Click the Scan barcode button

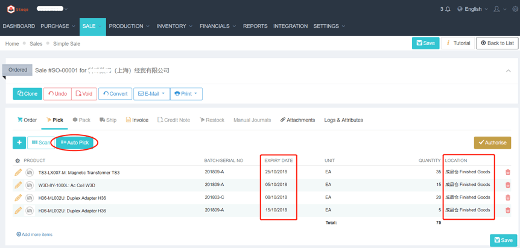coord(41,143)
